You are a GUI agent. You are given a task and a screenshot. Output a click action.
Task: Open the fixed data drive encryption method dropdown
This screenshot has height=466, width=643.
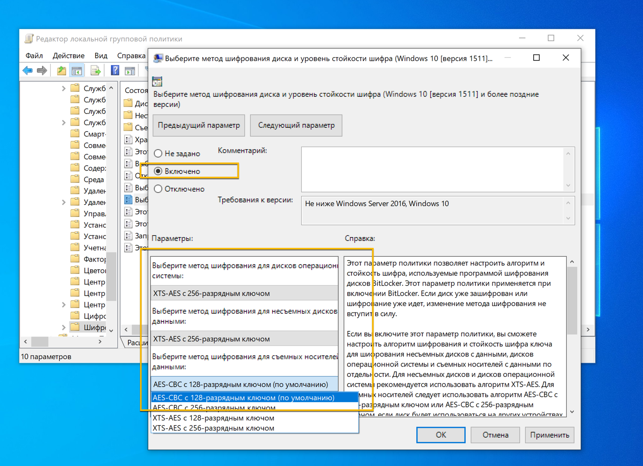point(244,339)
